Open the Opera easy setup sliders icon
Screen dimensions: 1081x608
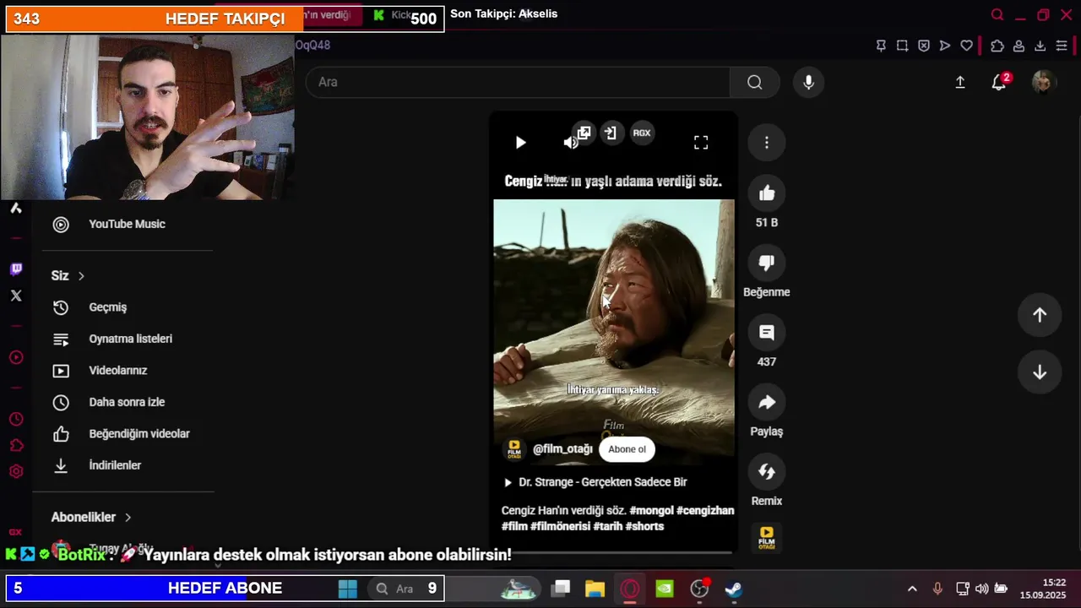pos(1062,46)
